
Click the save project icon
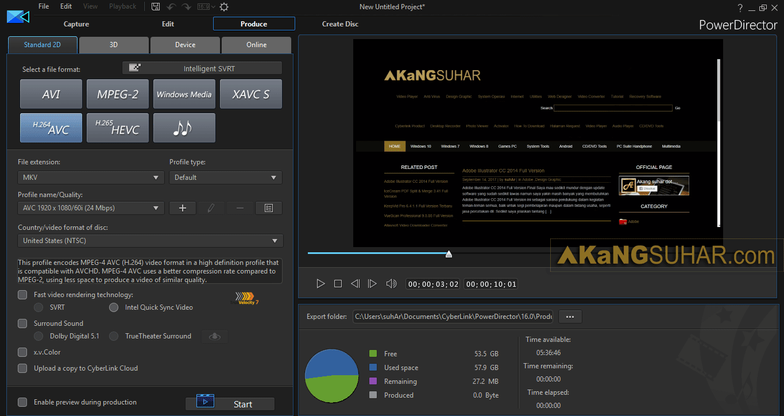click(156, 7)
